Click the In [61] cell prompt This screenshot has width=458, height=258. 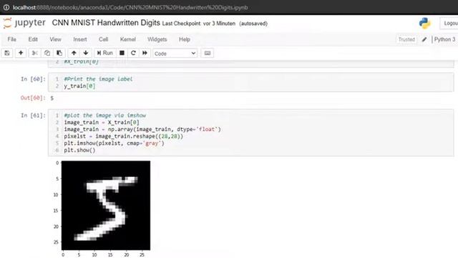click(x=33, y=115)
